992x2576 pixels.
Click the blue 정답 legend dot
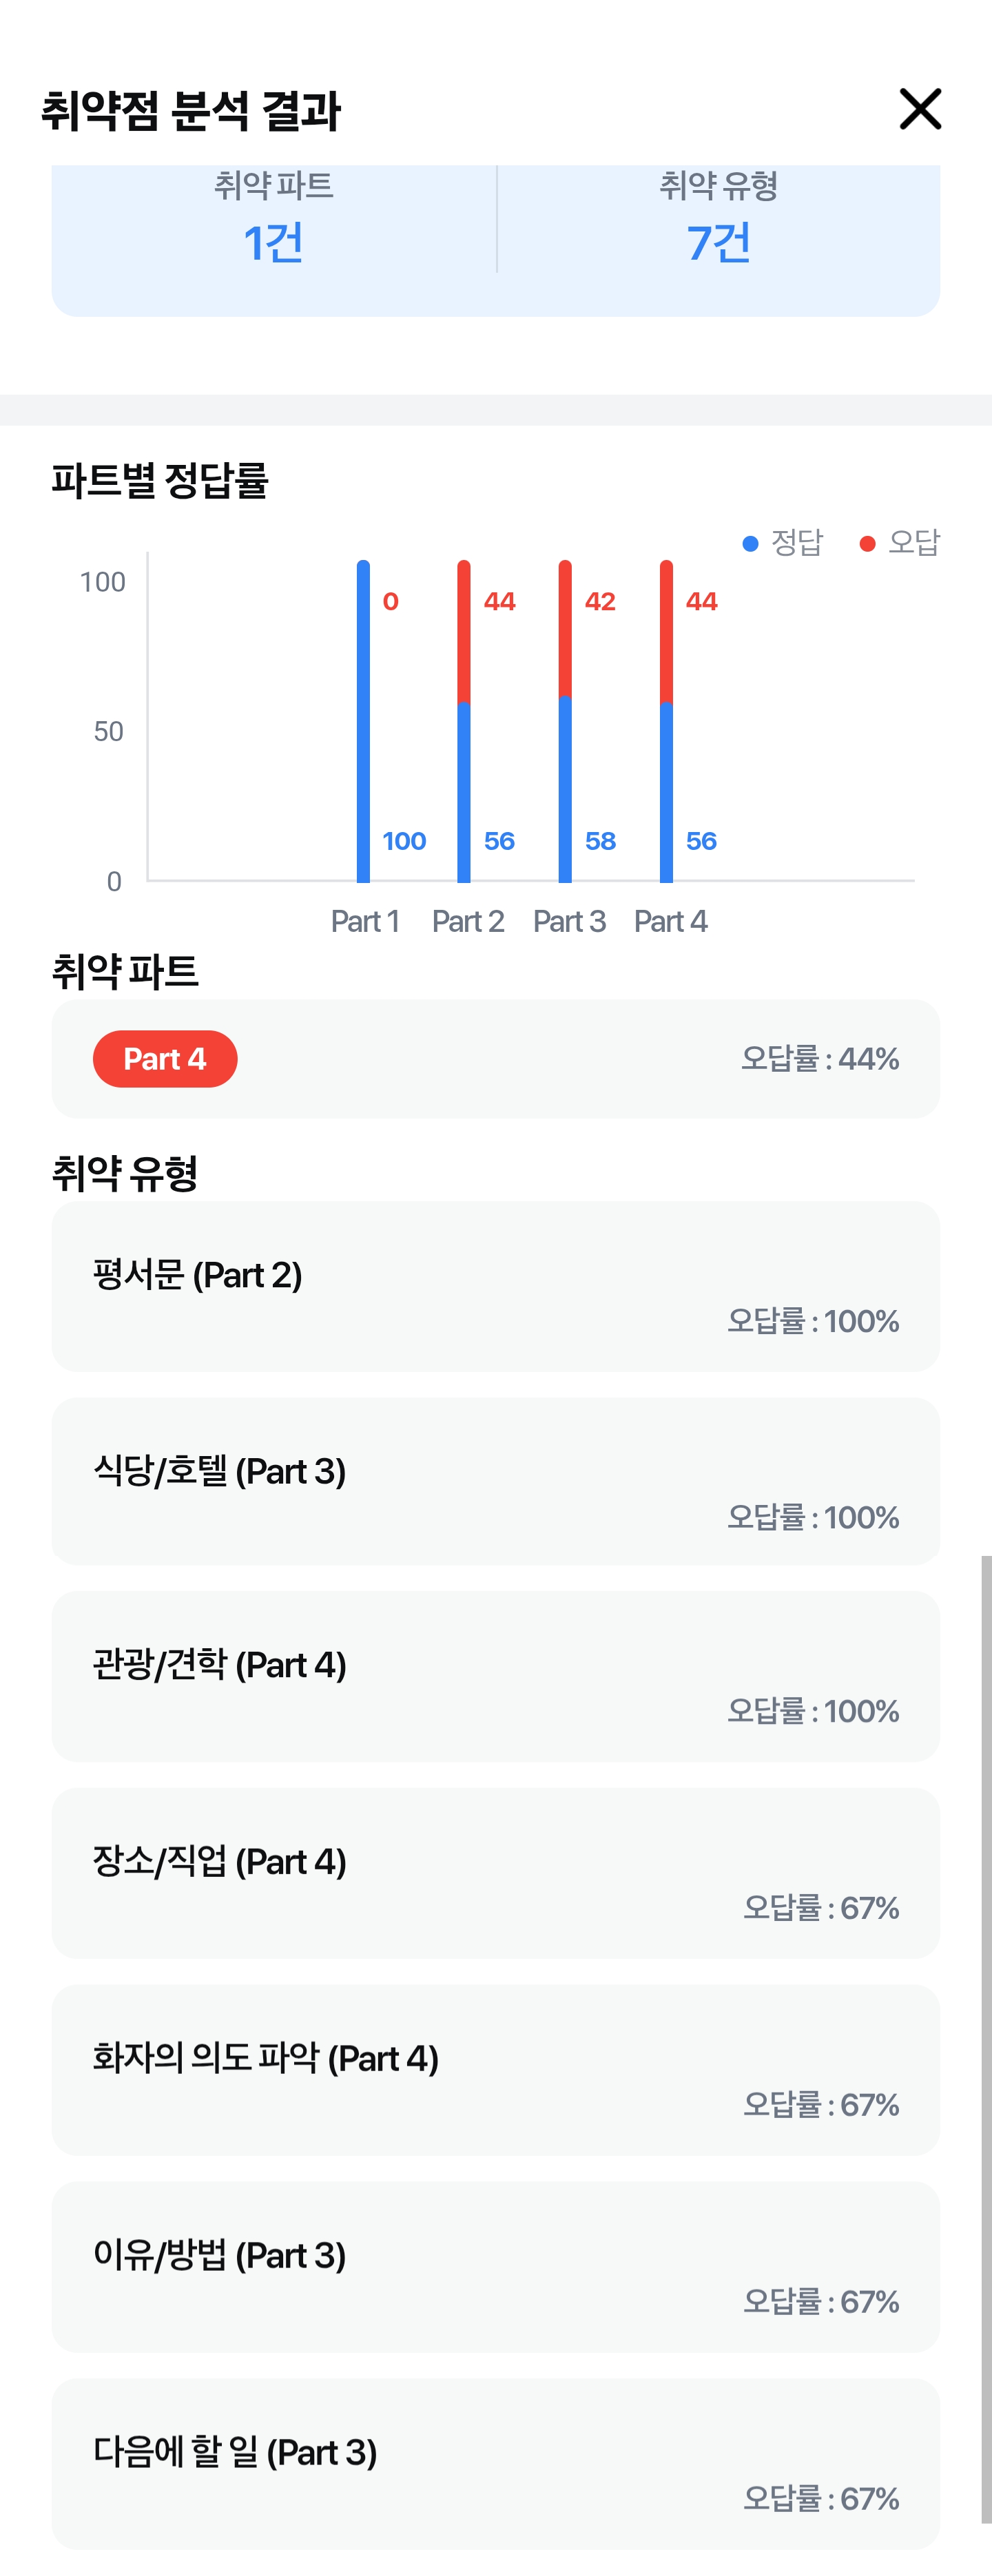pyautogui.click(x=750, y=543)
